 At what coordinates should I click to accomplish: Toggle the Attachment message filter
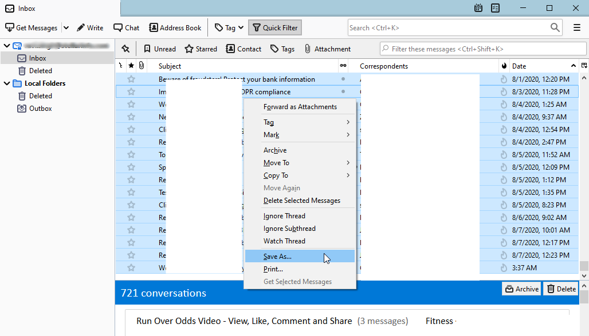327,49
